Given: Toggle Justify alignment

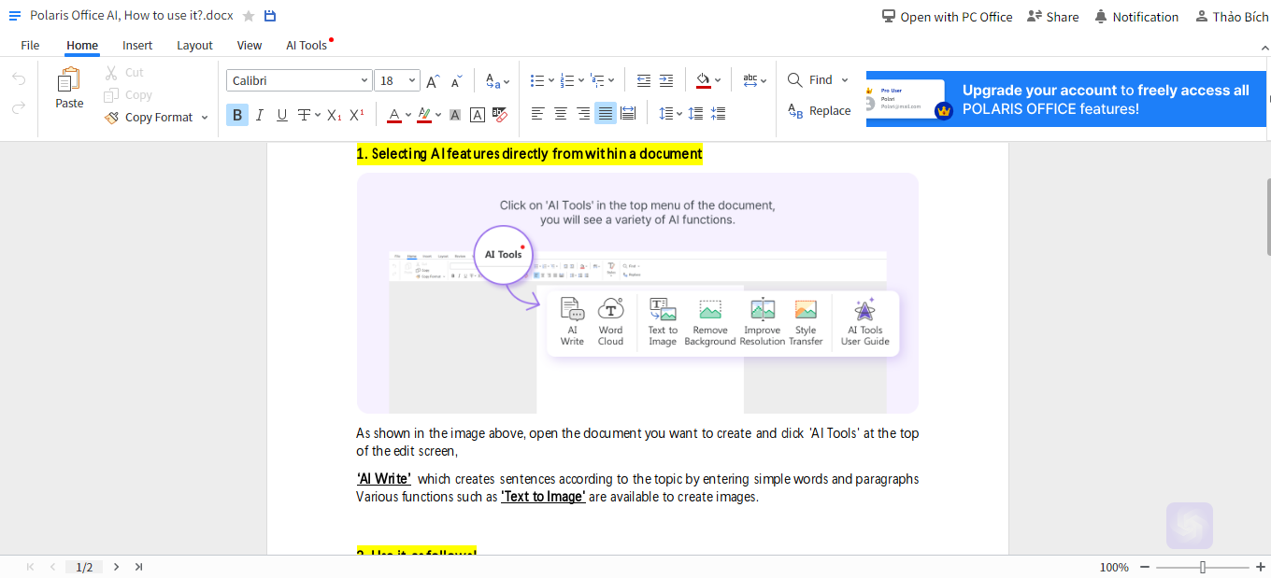Looking at the screenshot, I should pyautogui.click(x=606, y=113).
